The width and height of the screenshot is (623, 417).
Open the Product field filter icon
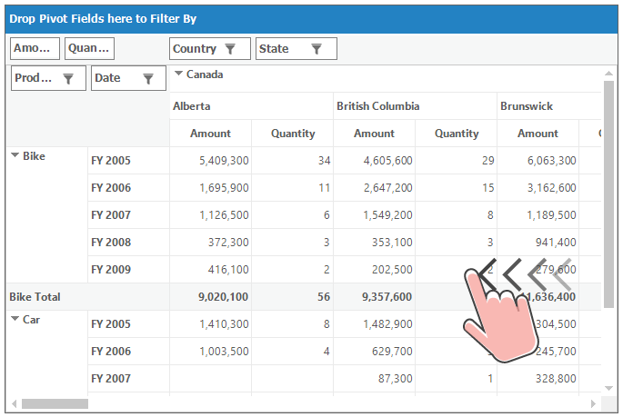coord(68,78)
